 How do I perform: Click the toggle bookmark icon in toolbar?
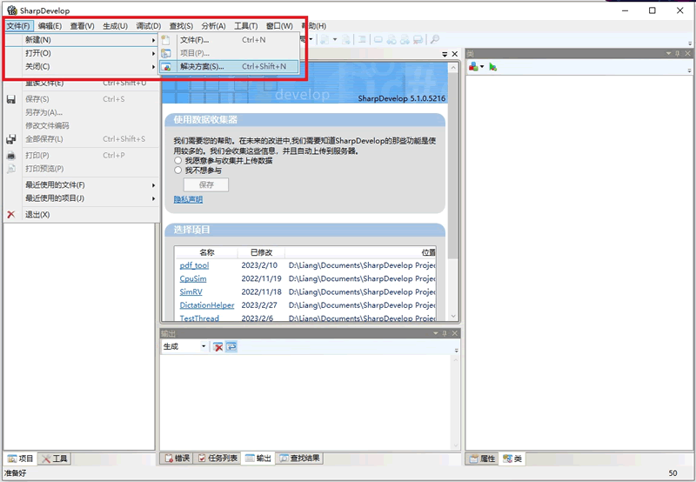click(x=378, y=39)
